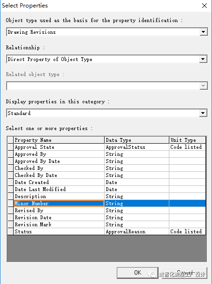Click the Unit Type column header
This screenshot has width=212, height=284.
coord(188,140)
